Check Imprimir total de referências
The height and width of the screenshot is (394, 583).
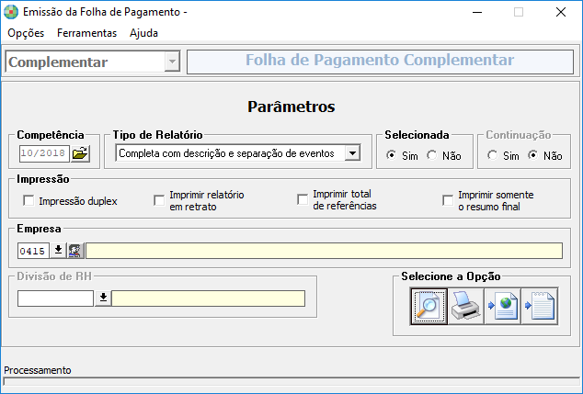(303, 199)
